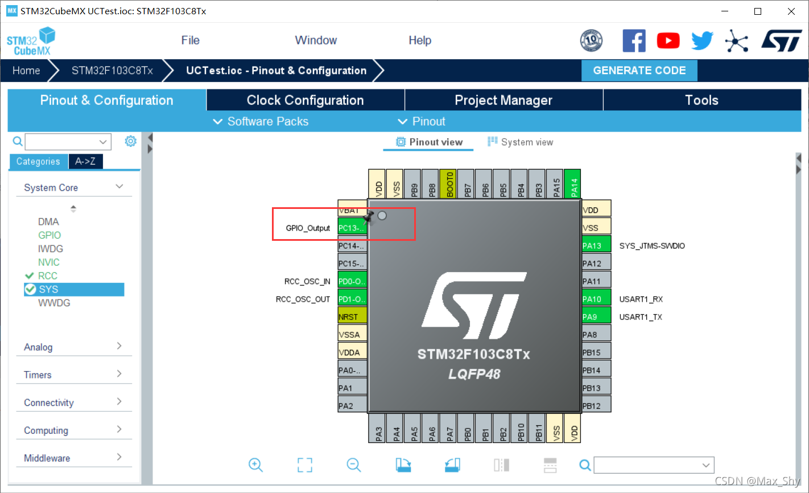Switch to the A->Z list tab
The width and height of the screenshot is (809, 493).
85,162
